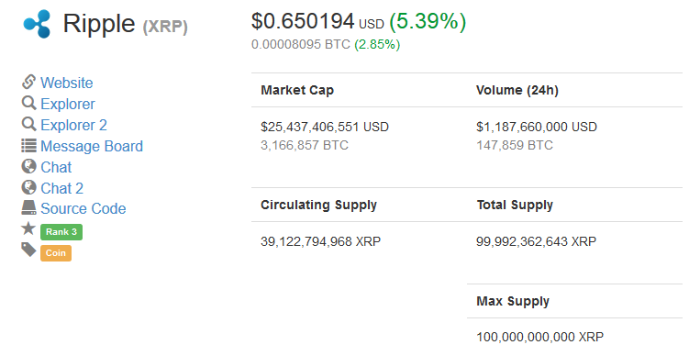Click the magnifier icon beside Explorer 2
Screen dimensions: 689x356
[x=28, y=124]
